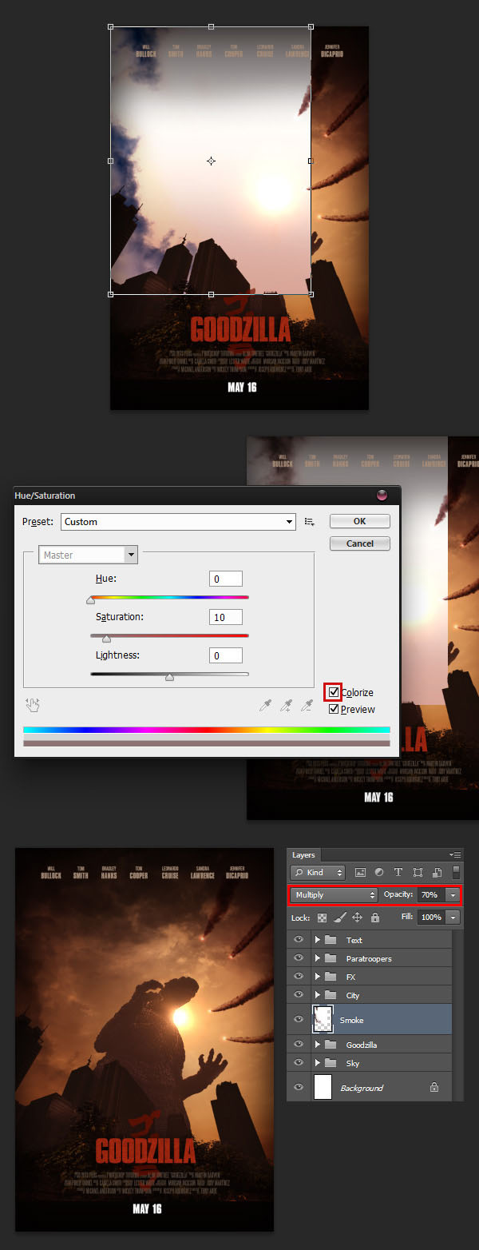
Task: Select the Background layer thumbnail
Action: pyautogui.click(x=323, y=1087)
